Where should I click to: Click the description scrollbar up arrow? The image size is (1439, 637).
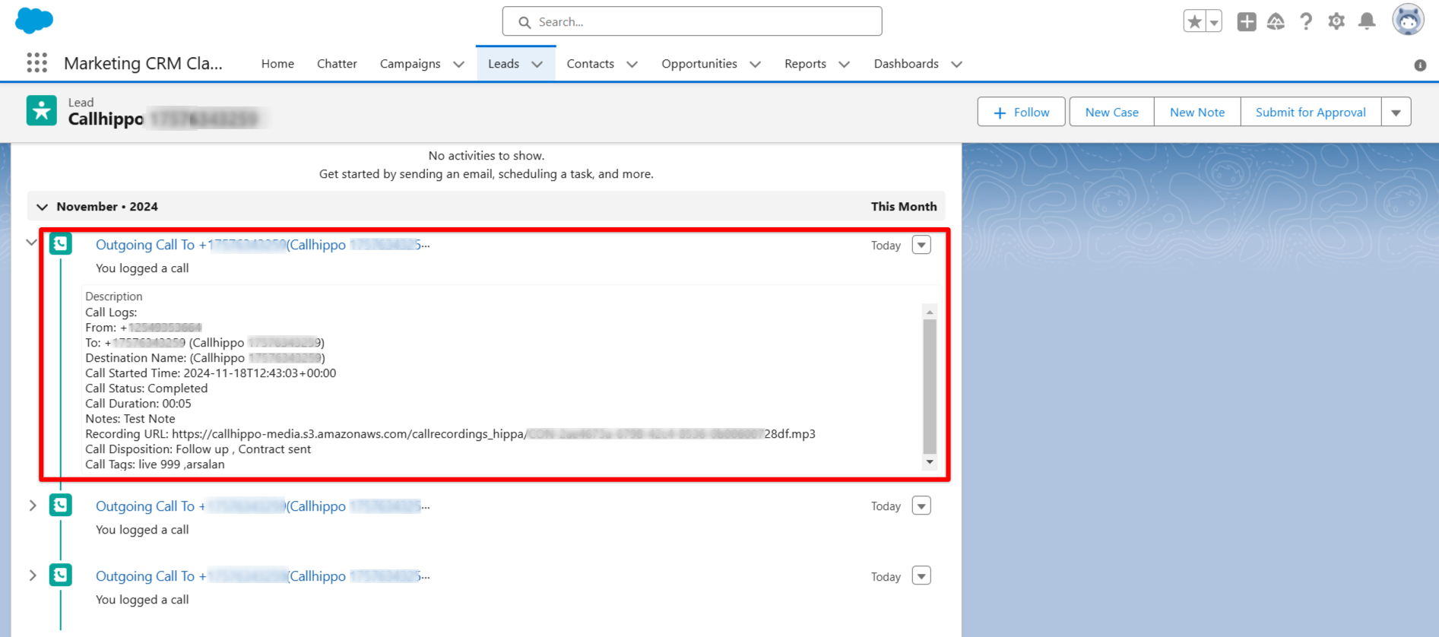[930, 312]
